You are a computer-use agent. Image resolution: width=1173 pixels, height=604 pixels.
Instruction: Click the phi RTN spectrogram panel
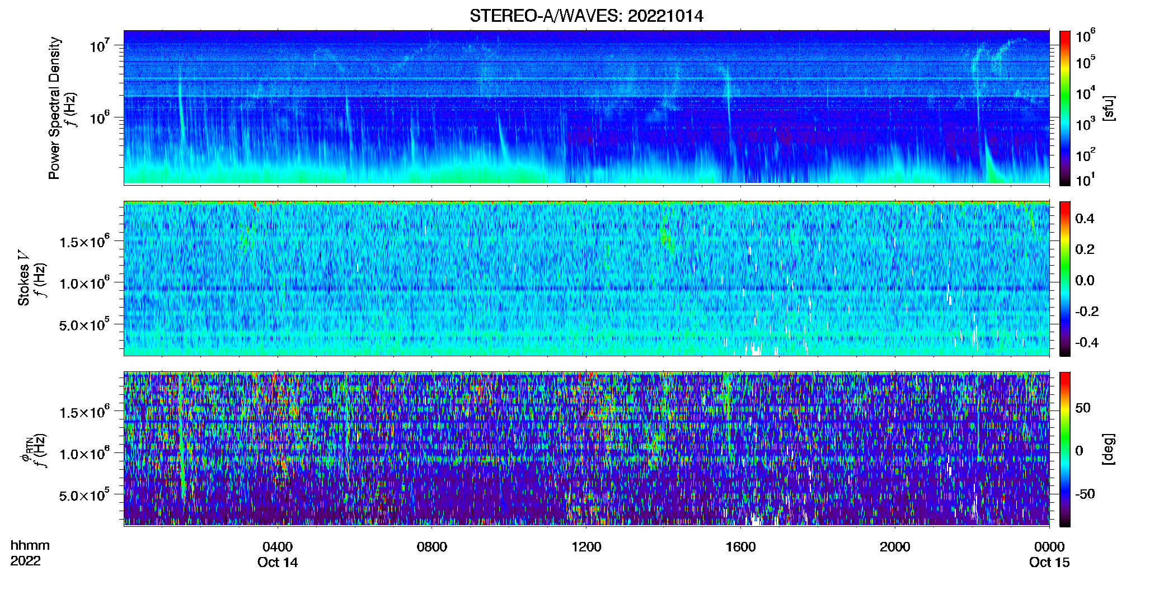pos(586,449)
